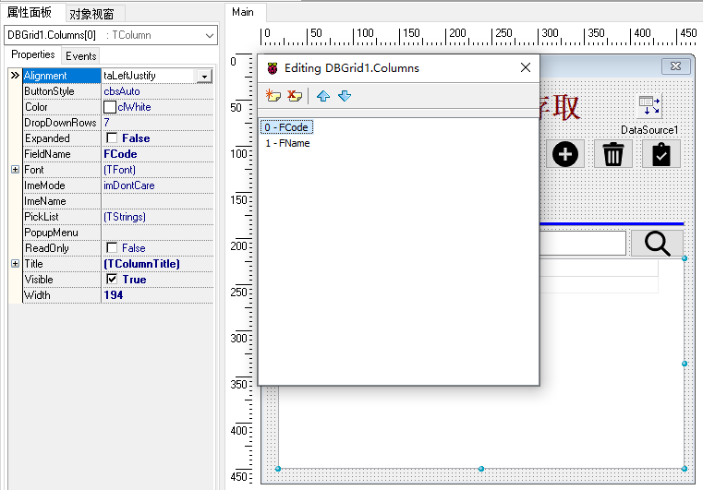Toggle the Expanded property checkbox
Viewport: 703px width, 490px height.
pos(112,137)
